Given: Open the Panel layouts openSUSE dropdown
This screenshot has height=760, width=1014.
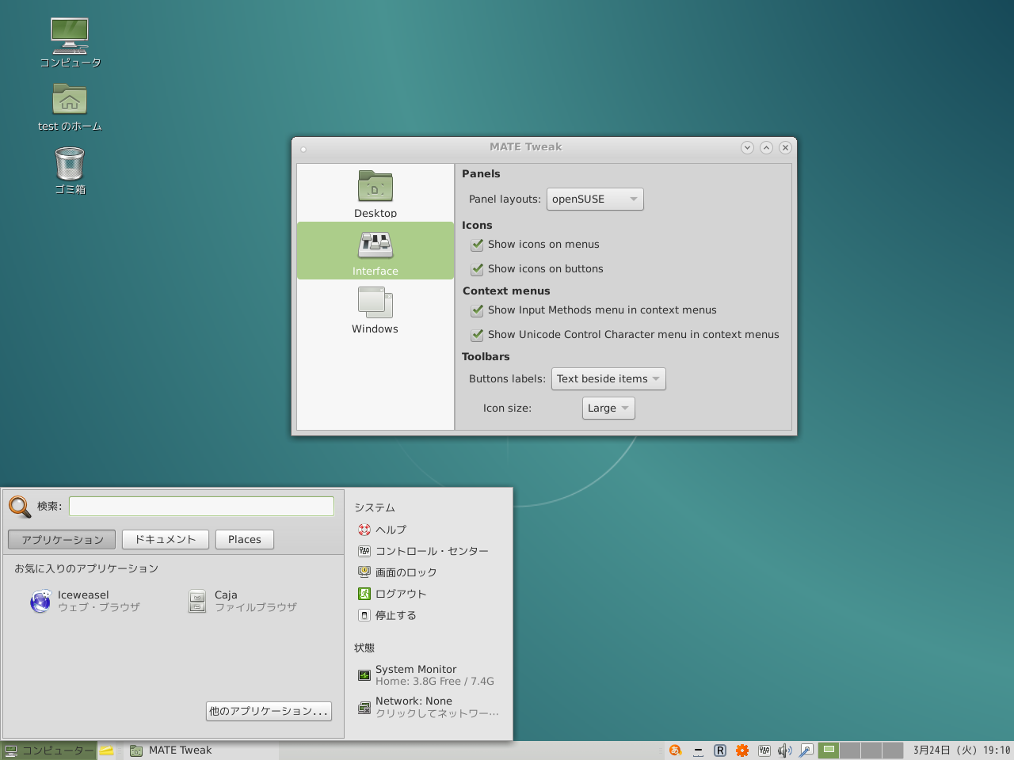Looking at the screenshot, I should (x=595, y=199).
